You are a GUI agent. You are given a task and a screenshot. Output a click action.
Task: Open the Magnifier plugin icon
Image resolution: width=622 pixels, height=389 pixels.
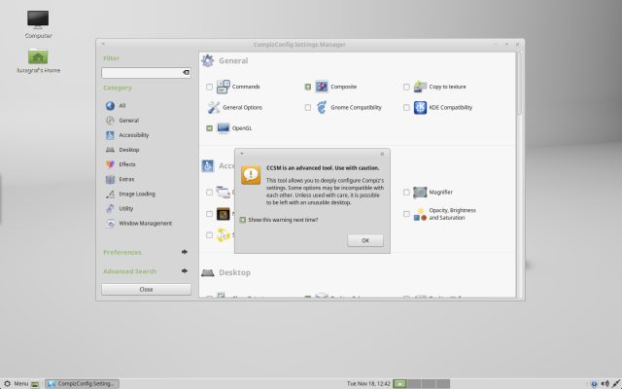[x=420, y=193]
